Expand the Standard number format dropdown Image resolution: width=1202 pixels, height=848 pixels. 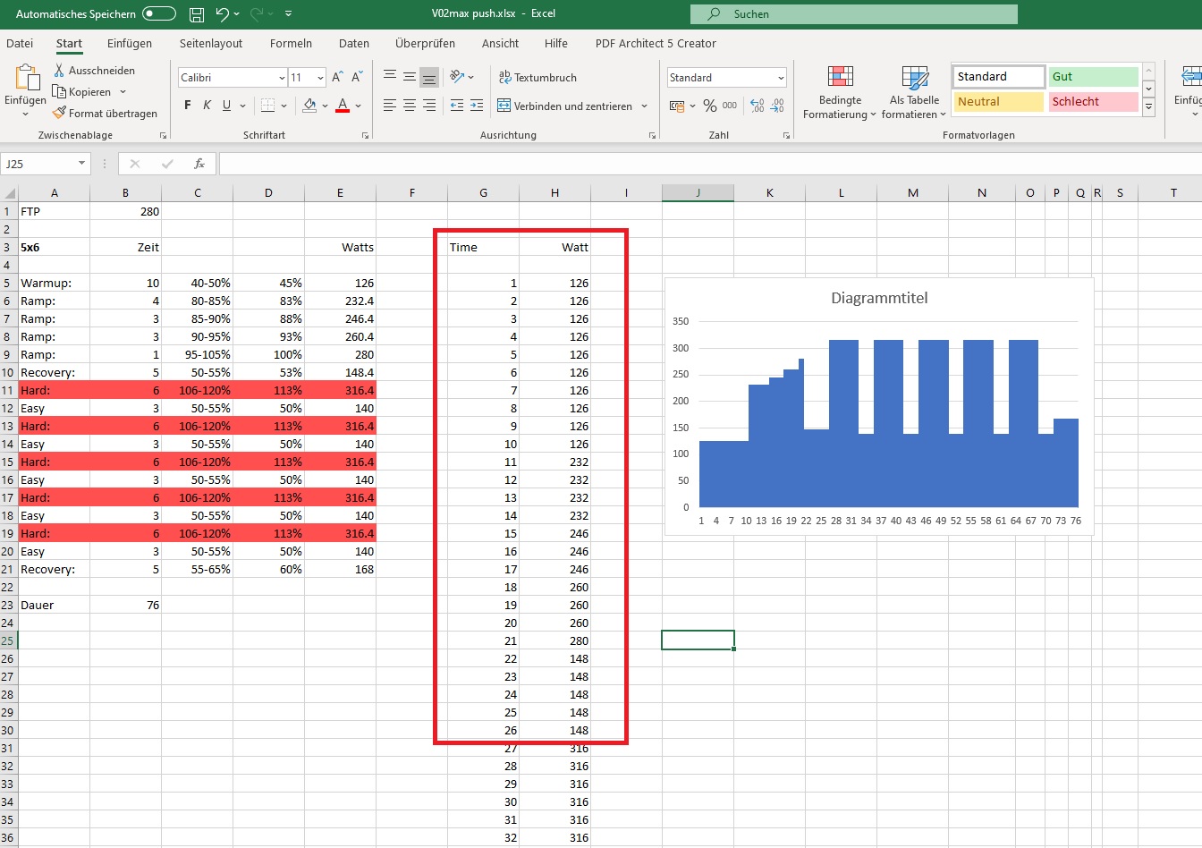click(x=781, y=78)
